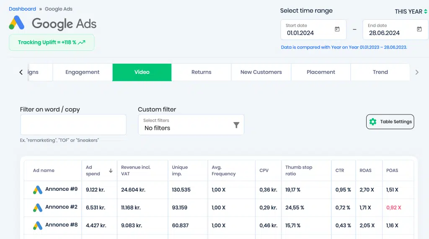
Task: Click ad spend value 9.122 kr.
Action: 95,190
